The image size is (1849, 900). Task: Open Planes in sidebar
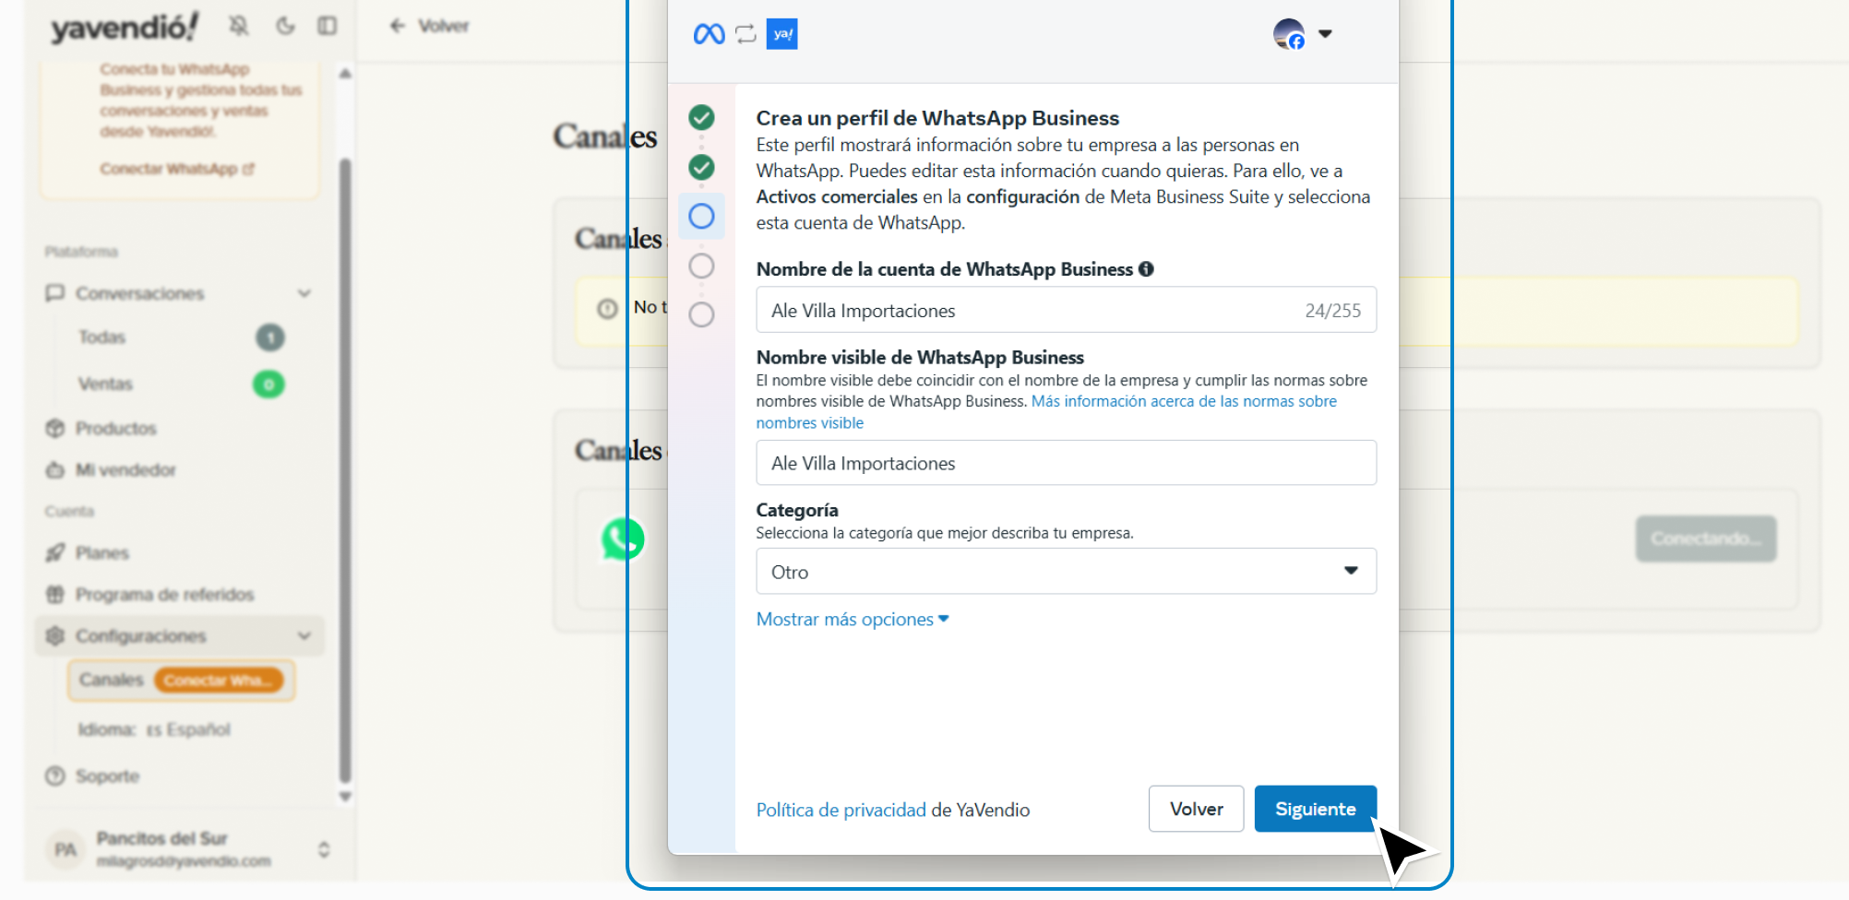101,553
